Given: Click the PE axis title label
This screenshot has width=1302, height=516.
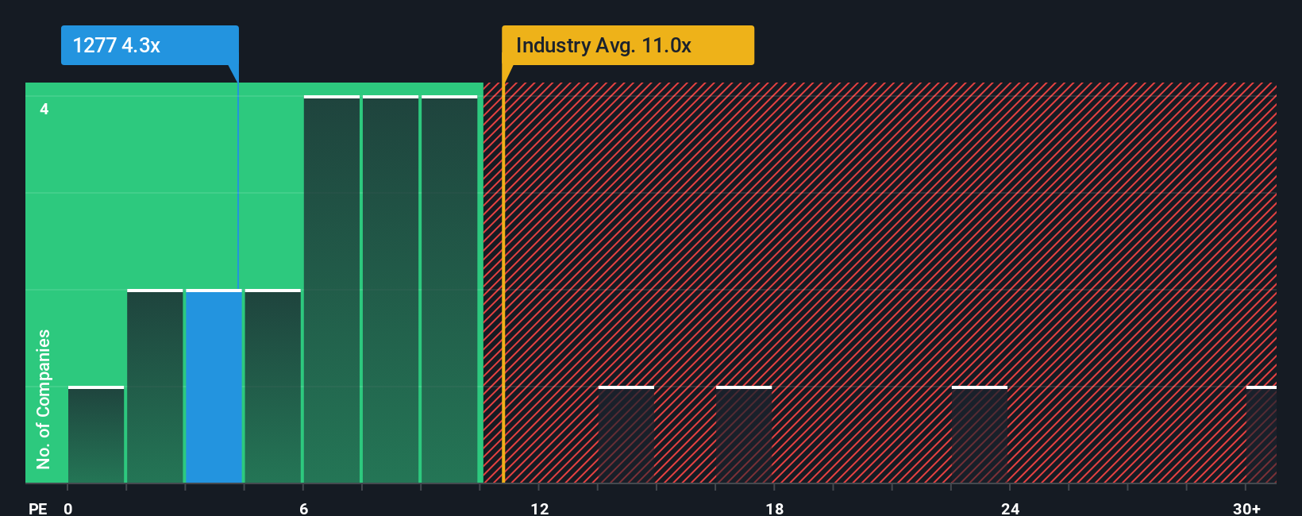Looking at the screenshot, I should click(x=38, y=508).
